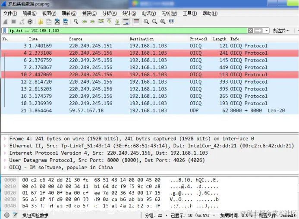Toggle packet list colorize icon
Viewport: 299px width, 219px height.
pos(136,22)
